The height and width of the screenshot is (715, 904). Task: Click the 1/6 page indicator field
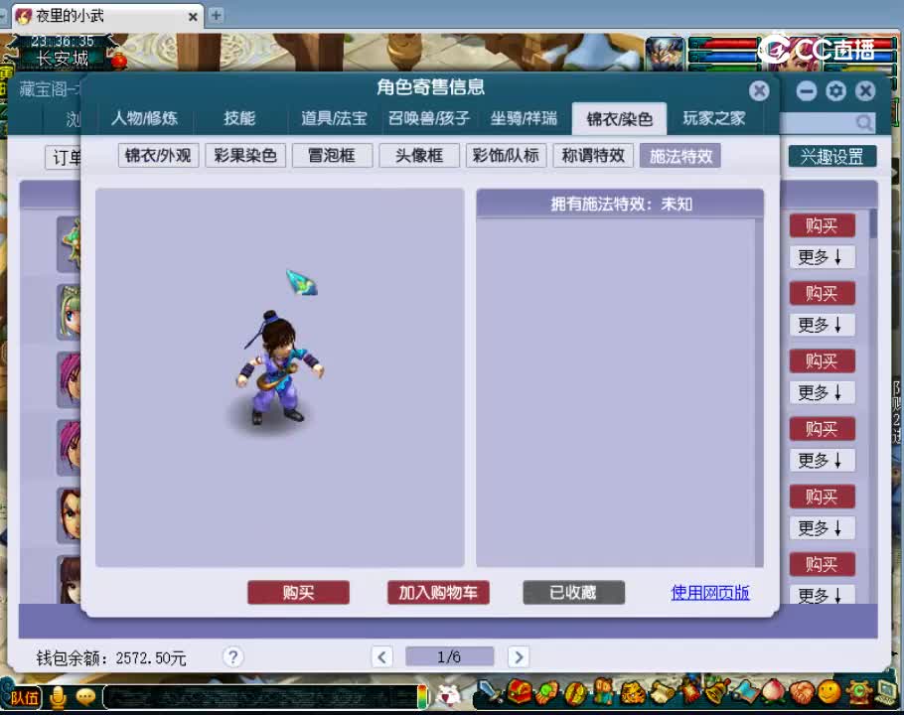450,656
